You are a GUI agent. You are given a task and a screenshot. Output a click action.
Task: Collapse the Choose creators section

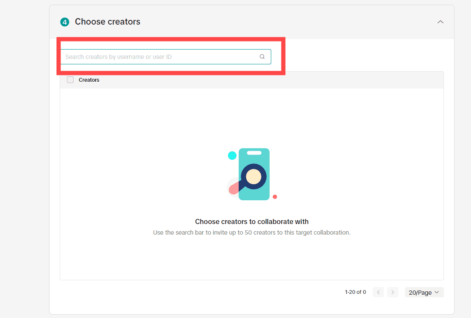point(440,22)
